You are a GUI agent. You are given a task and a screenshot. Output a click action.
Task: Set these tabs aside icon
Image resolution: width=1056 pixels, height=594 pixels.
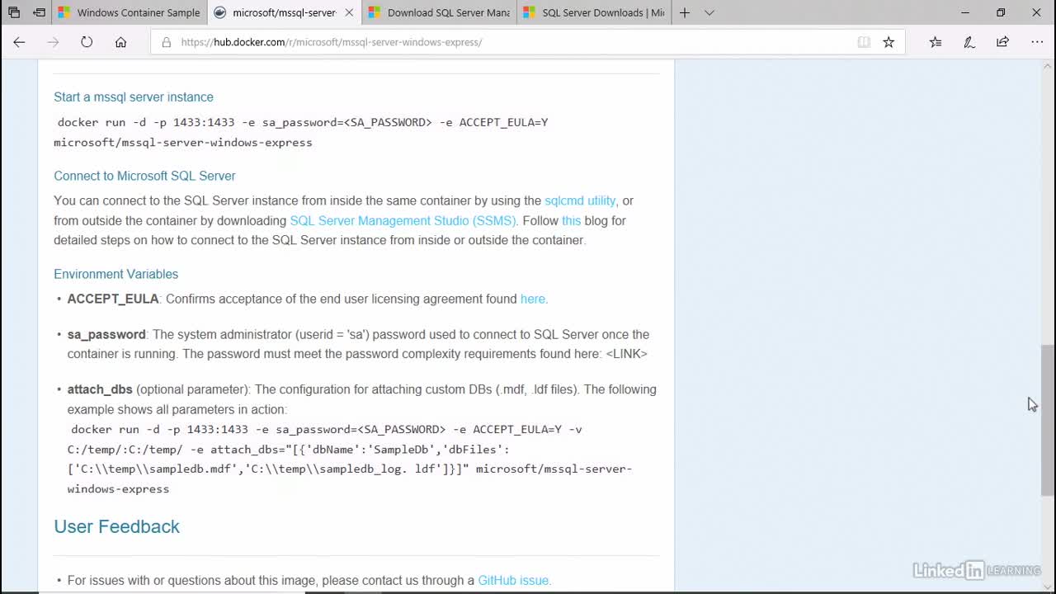pos(39,12)
